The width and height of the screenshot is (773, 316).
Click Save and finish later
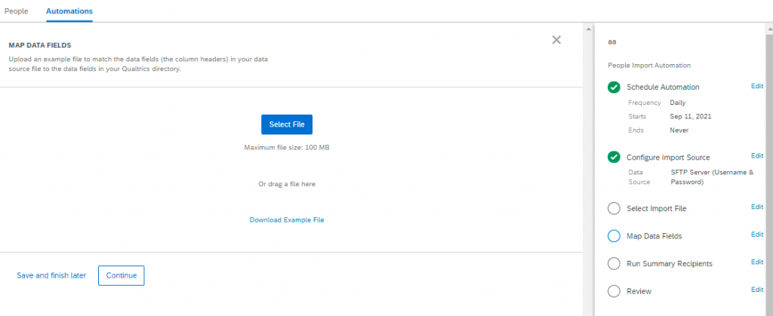coord(51,275)
